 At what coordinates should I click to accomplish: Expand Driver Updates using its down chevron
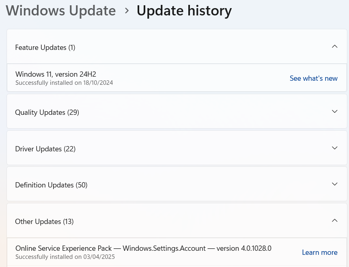coord(334,148)
